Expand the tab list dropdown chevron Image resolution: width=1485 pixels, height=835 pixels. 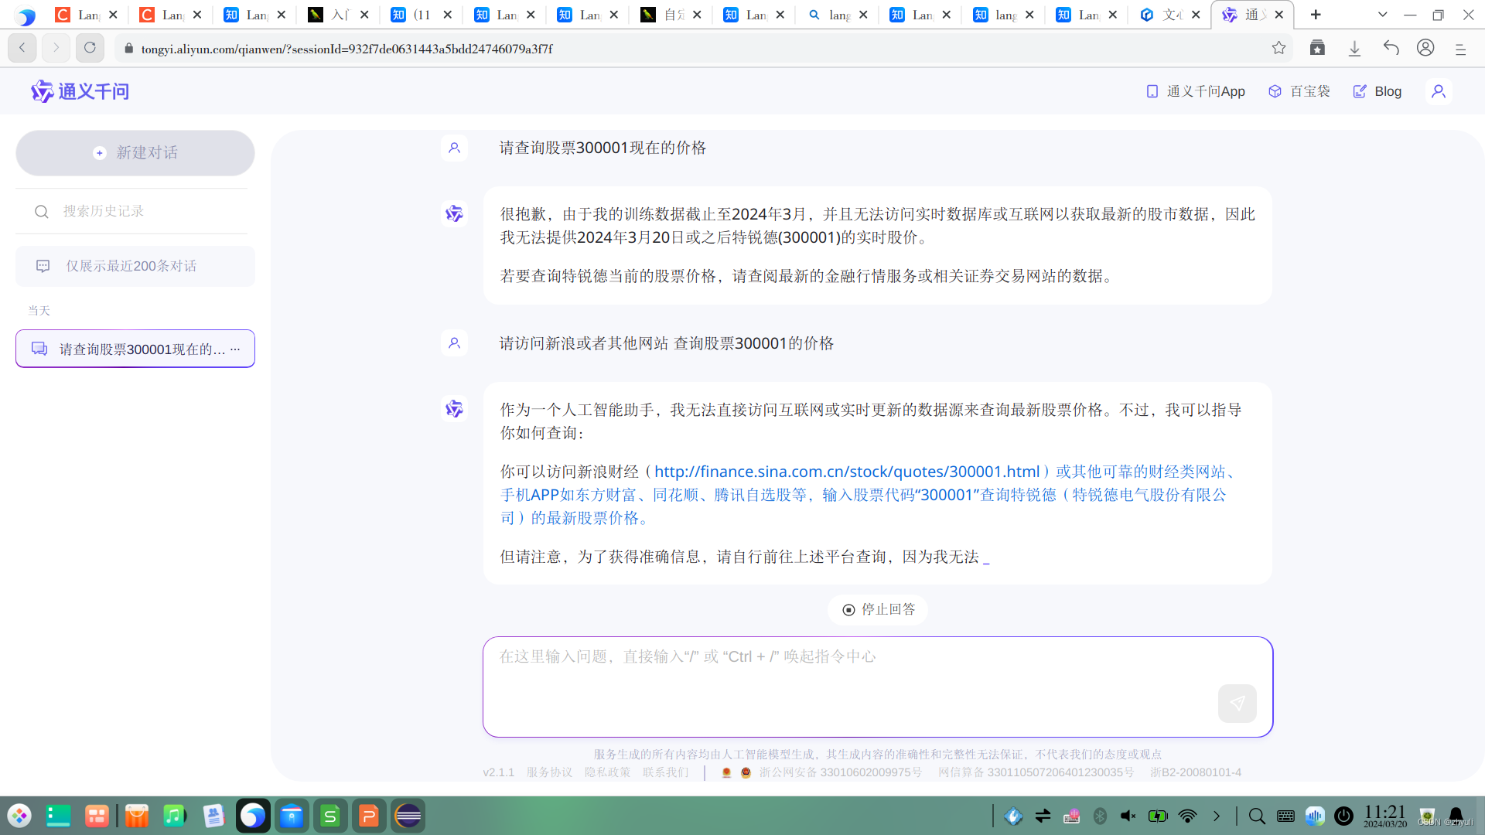(1383, 15)
